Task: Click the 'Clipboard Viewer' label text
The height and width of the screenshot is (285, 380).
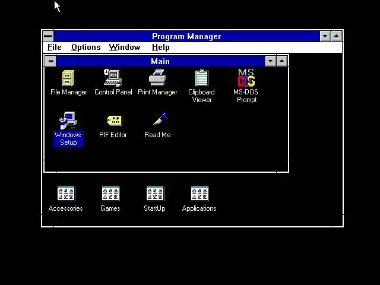Action: click(x=202, y=96)
